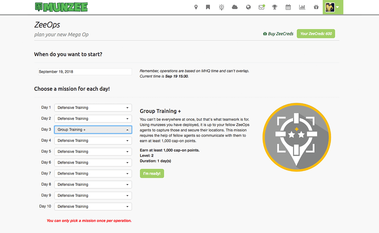Click the start date input field
This screenshot has height=233, width=379.
[x=85, y=72]
